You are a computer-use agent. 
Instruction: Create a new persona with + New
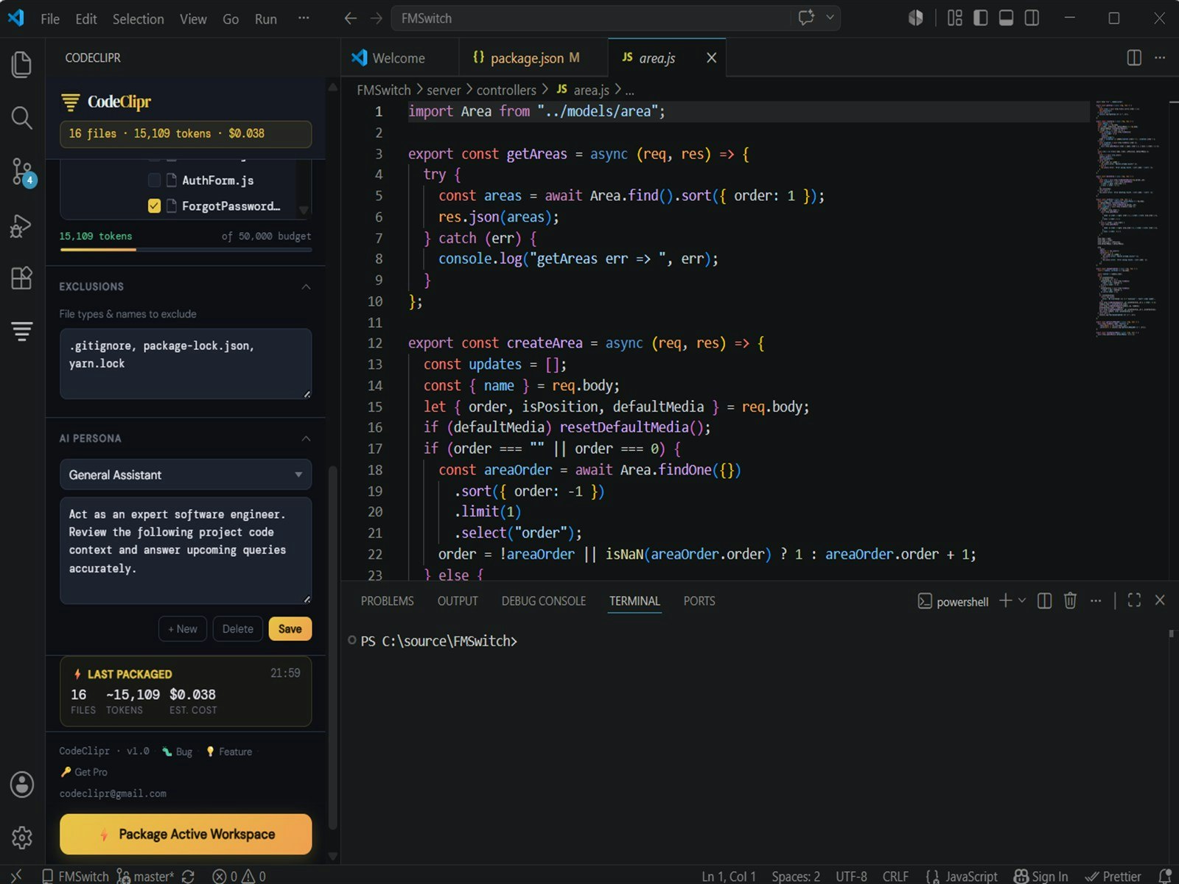[183, 628]
